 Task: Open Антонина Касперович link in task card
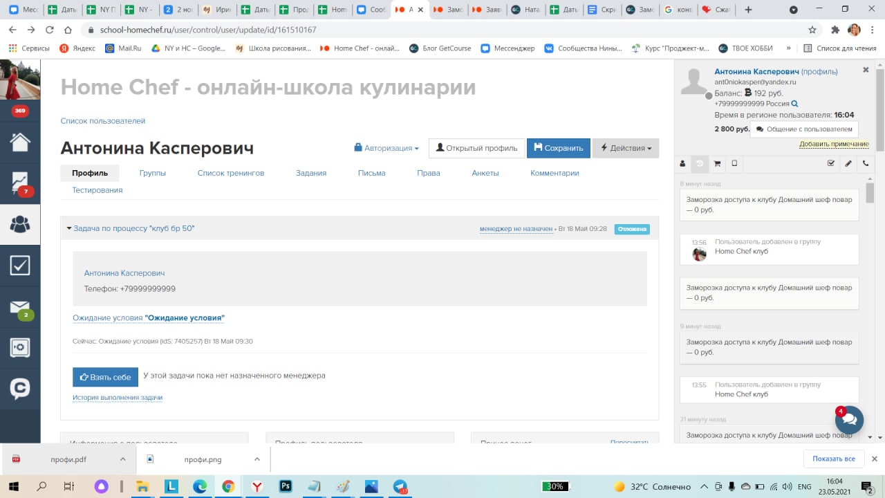tap(124, 273)
